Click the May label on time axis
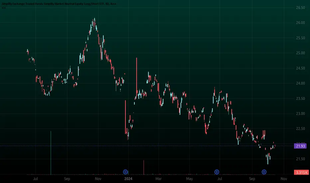 tap(189, 179)
